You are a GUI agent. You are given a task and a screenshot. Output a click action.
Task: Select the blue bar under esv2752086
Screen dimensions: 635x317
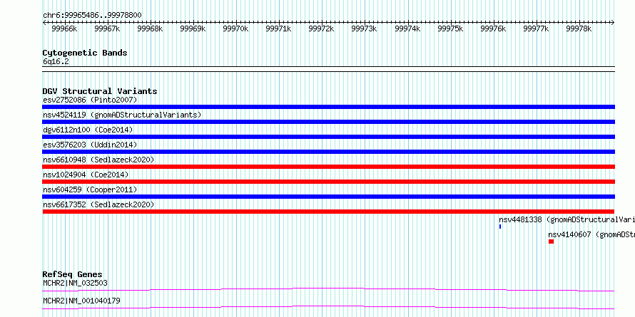click(x=328, y=107)
